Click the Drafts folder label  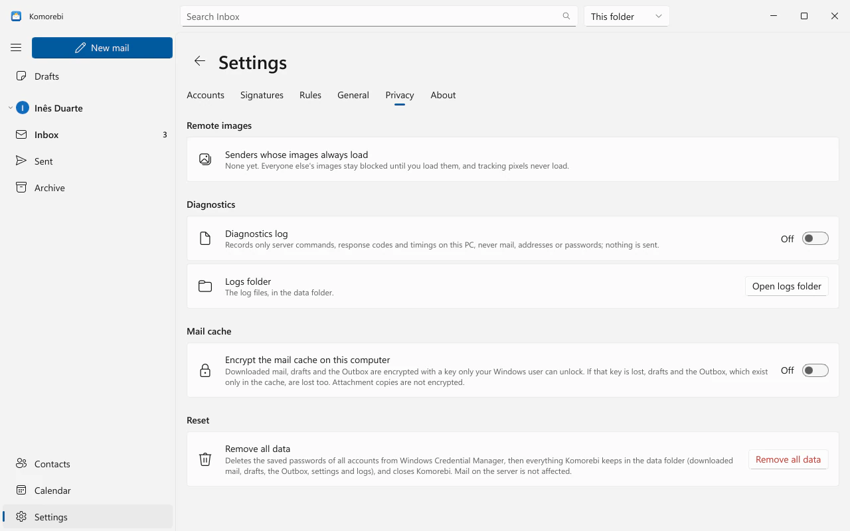pos(46,76)
